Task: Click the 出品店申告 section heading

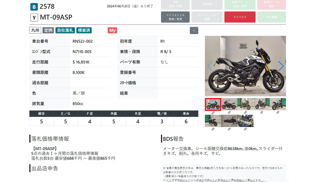Action: [45, 168]
